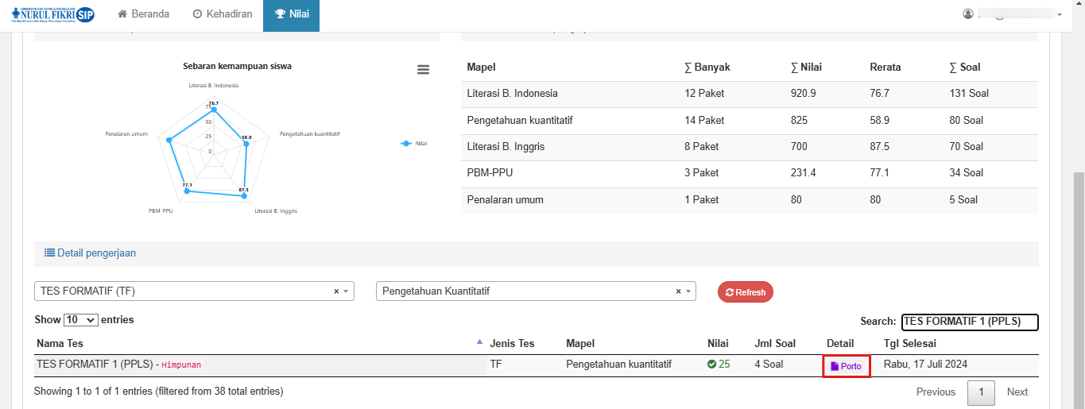1085x409 pixels.
Task: Click the green check icon beside Nilai 25
Action: click(x=711, y=365)
